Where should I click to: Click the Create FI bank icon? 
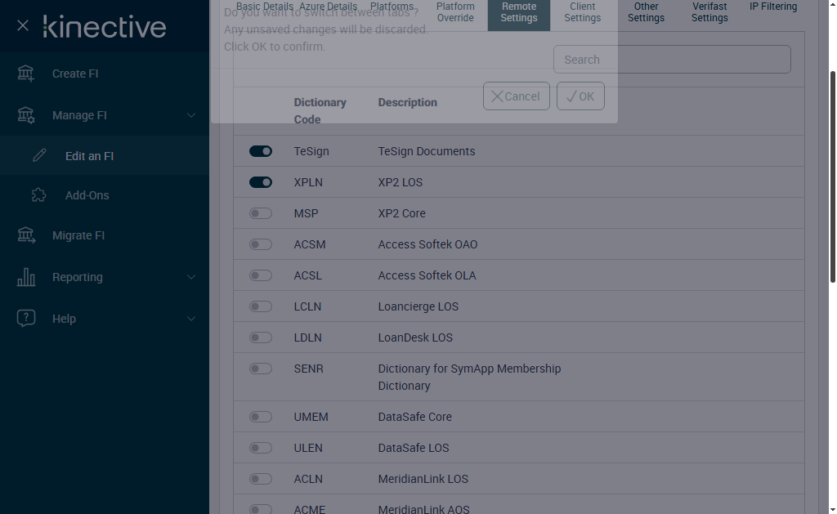pos(26,74)
